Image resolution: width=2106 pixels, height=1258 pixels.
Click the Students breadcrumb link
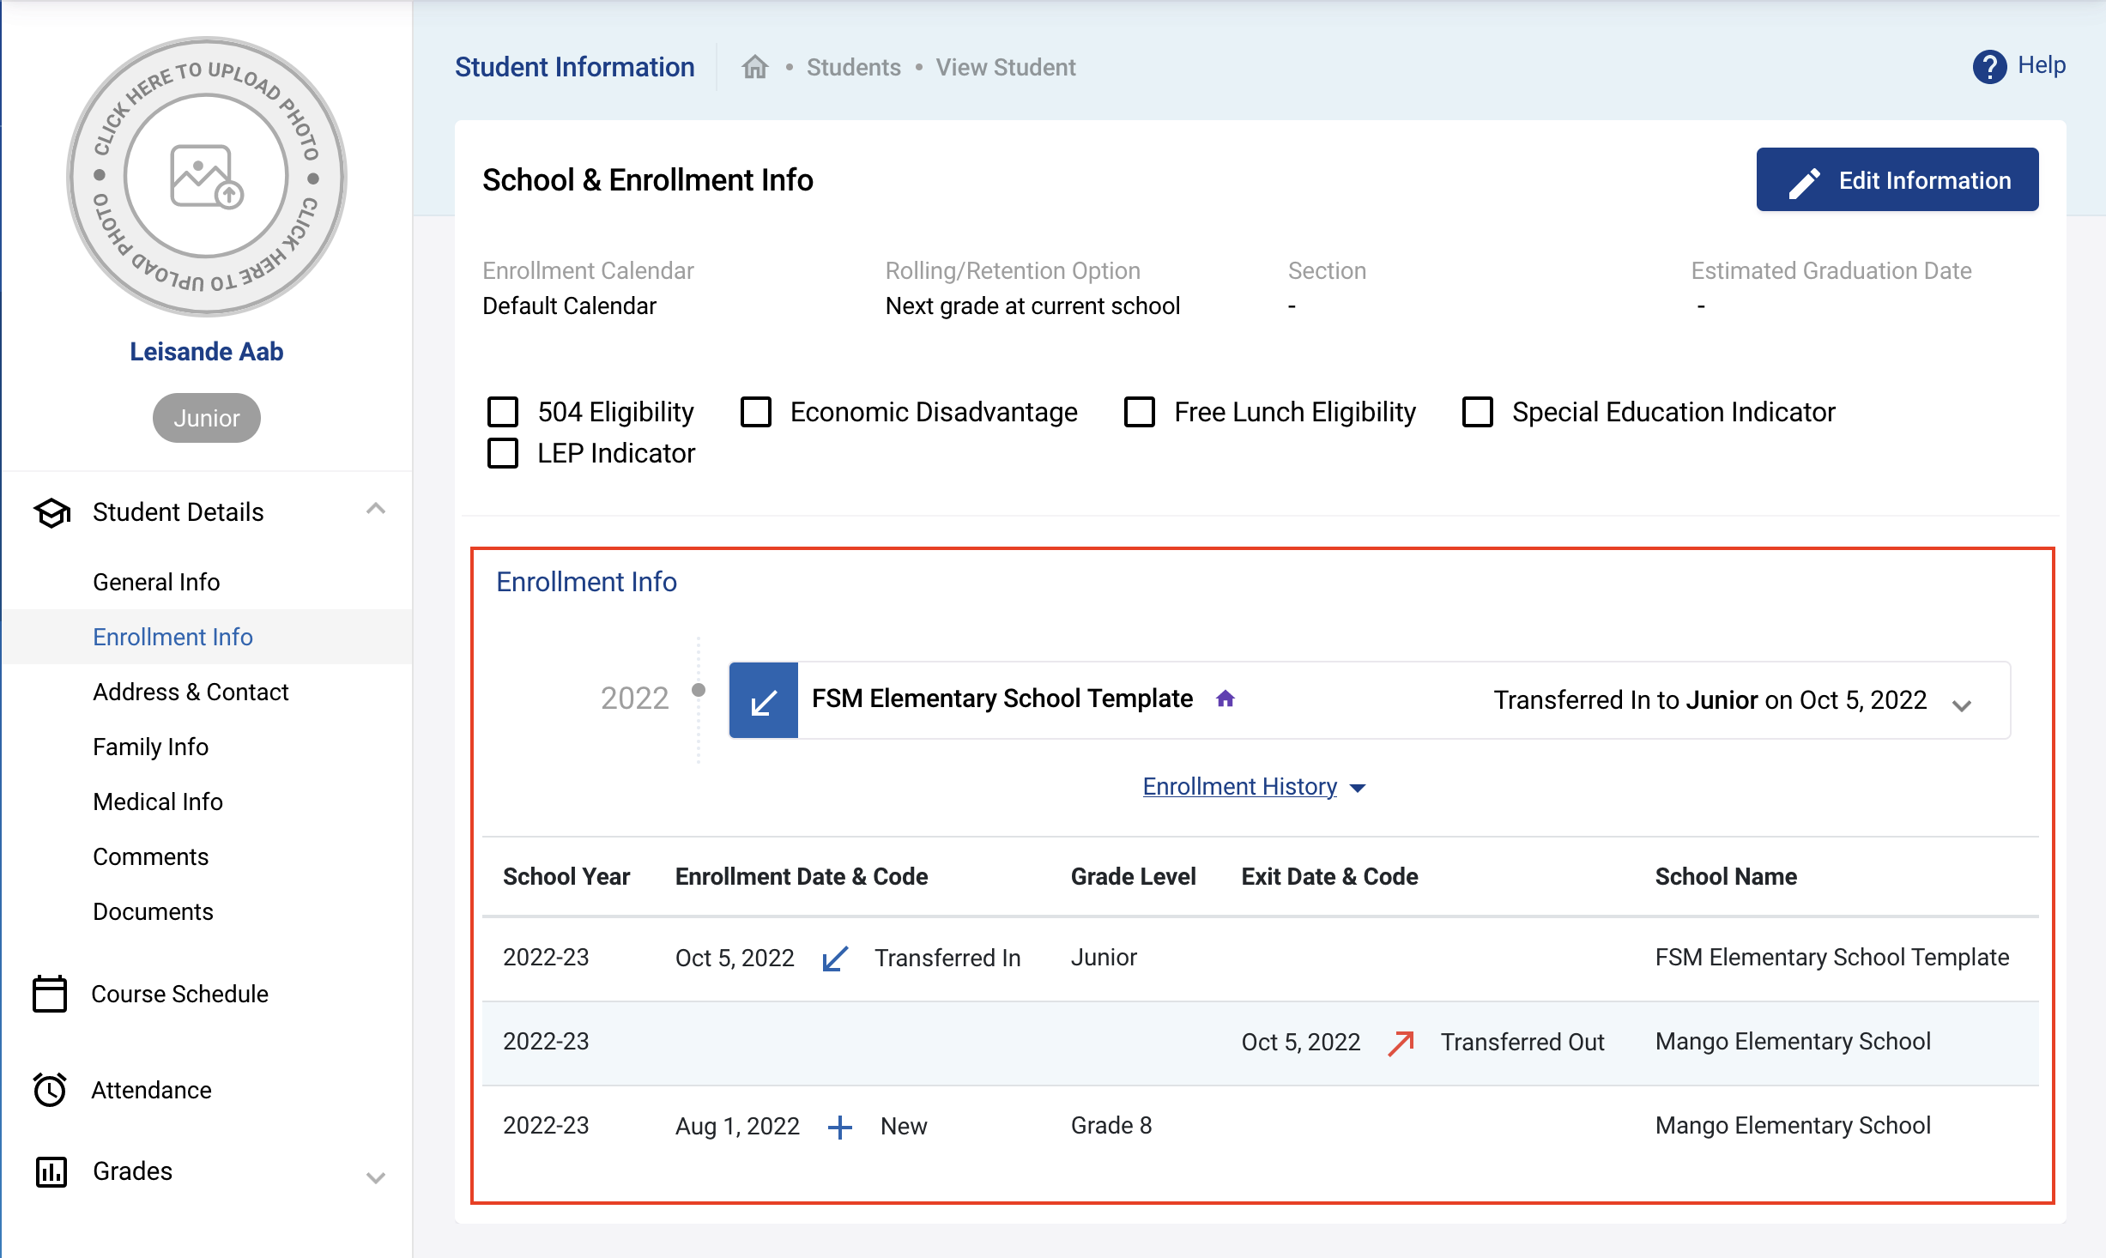click(x=853, y=67)
